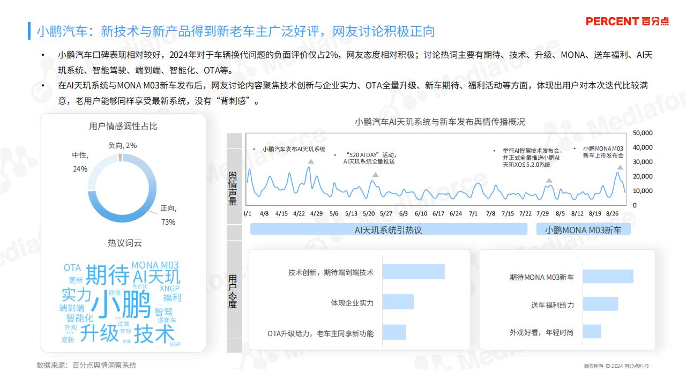Image resolution: width=686 pixels, height=386 pixels.
Task: Click the 热议词云 heading
Action: (x=124, y=243)
